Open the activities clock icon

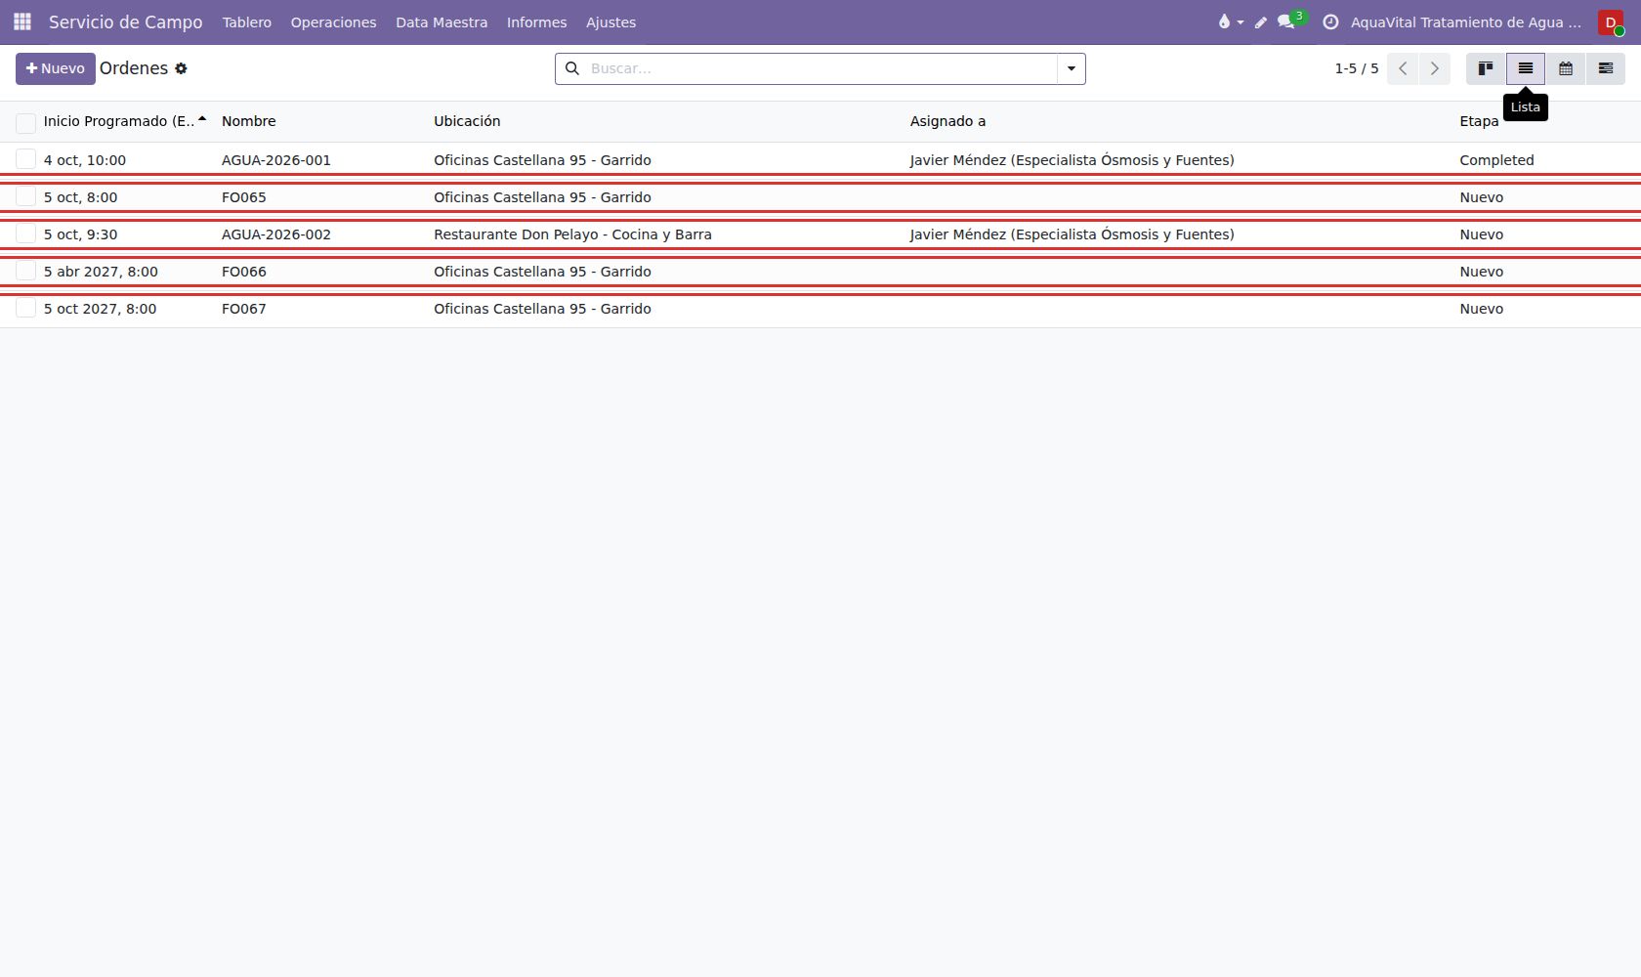1330,21
